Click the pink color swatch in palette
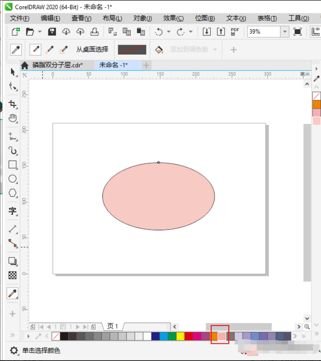This screenshot has height=361, width=321. click(x=222, y=336)
